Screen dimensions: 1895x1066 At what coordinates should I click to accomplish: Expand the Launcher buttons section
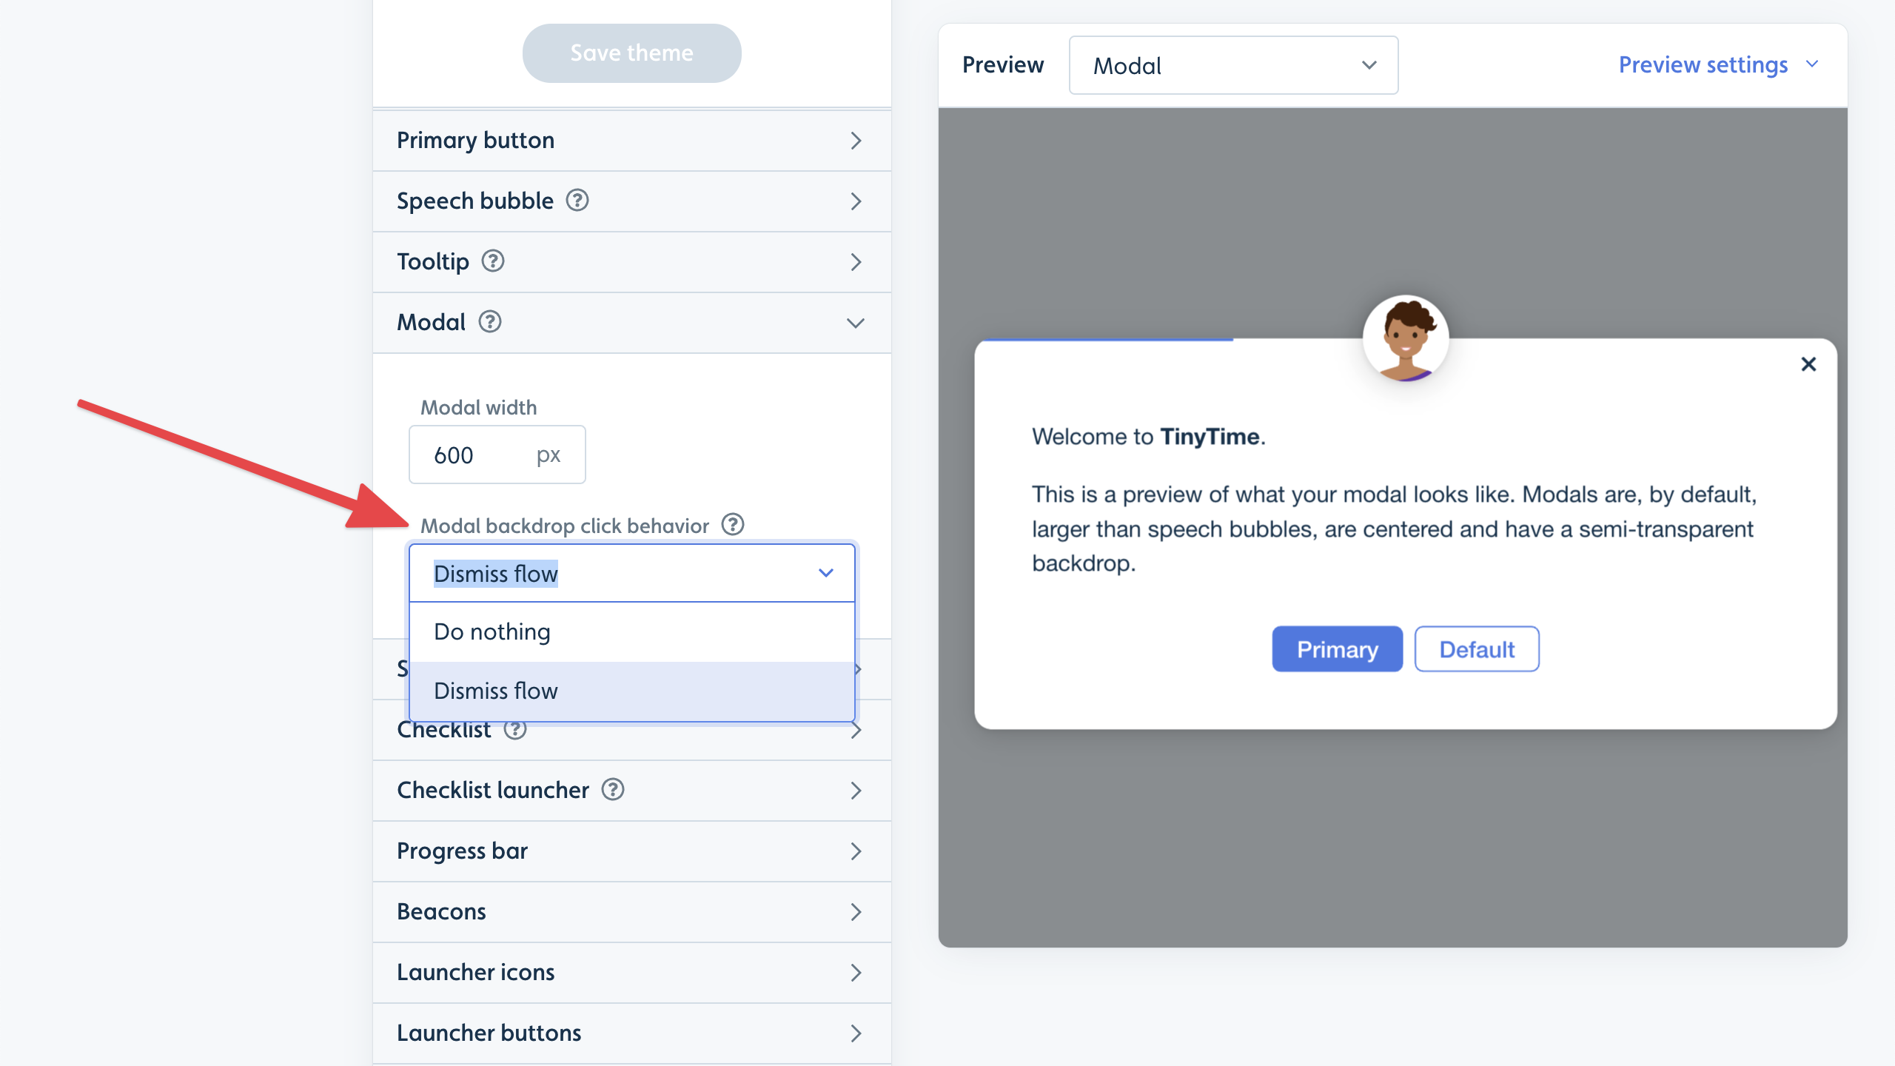point(632,1033)
